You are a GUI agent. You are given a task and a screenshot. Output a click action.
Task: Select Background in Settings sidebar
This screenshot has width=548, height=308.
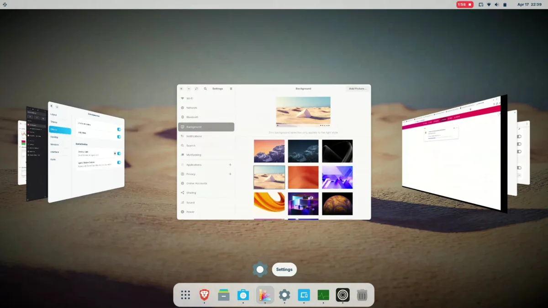206,127
